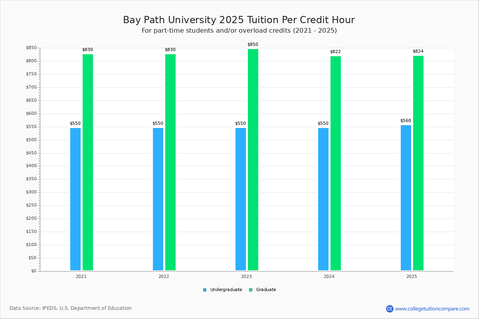Click the Data Source IPEDS text
The width and height of the screenshot is (479, 319).
coord(71,307)
